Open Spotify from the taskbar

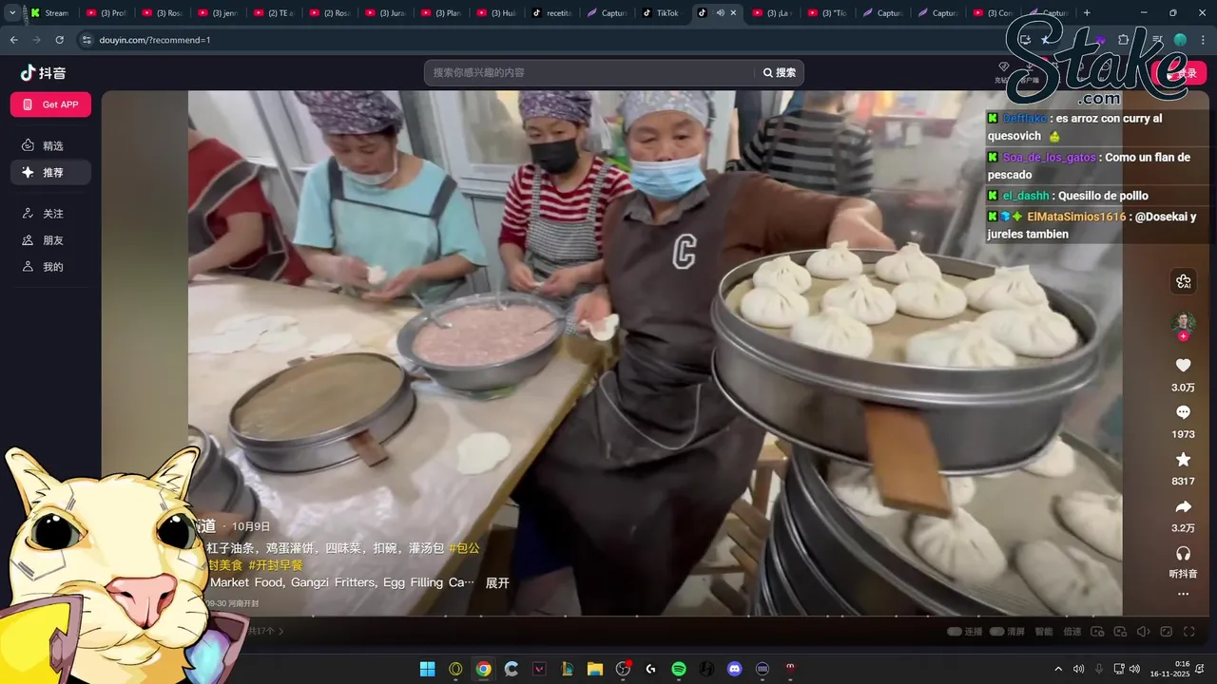click(x=679, y=669)
